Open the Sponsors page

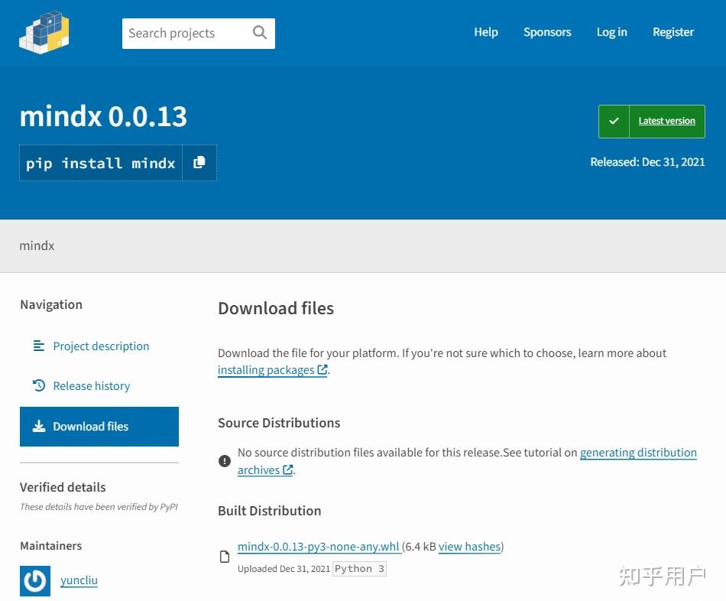point(547,32)
